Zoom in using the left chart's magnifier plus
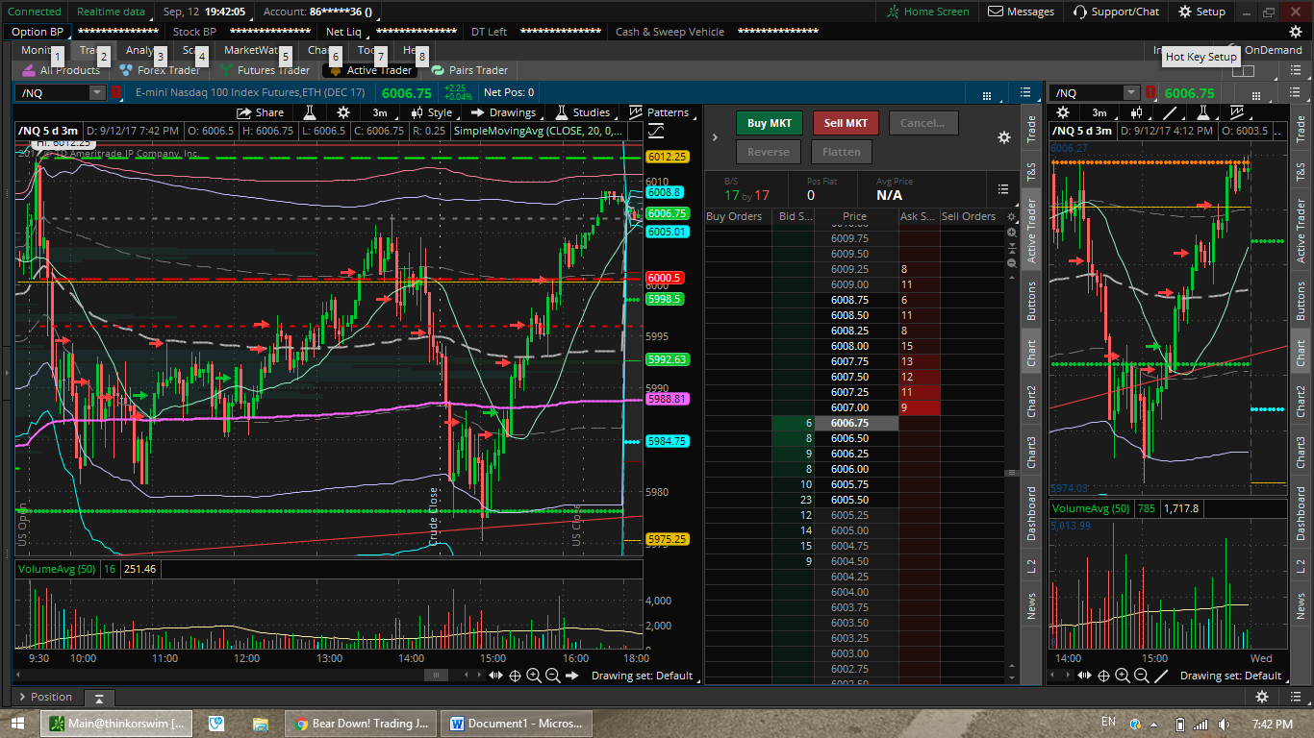The height and width of the screenshot is (738, 1314). pos(534,676)
